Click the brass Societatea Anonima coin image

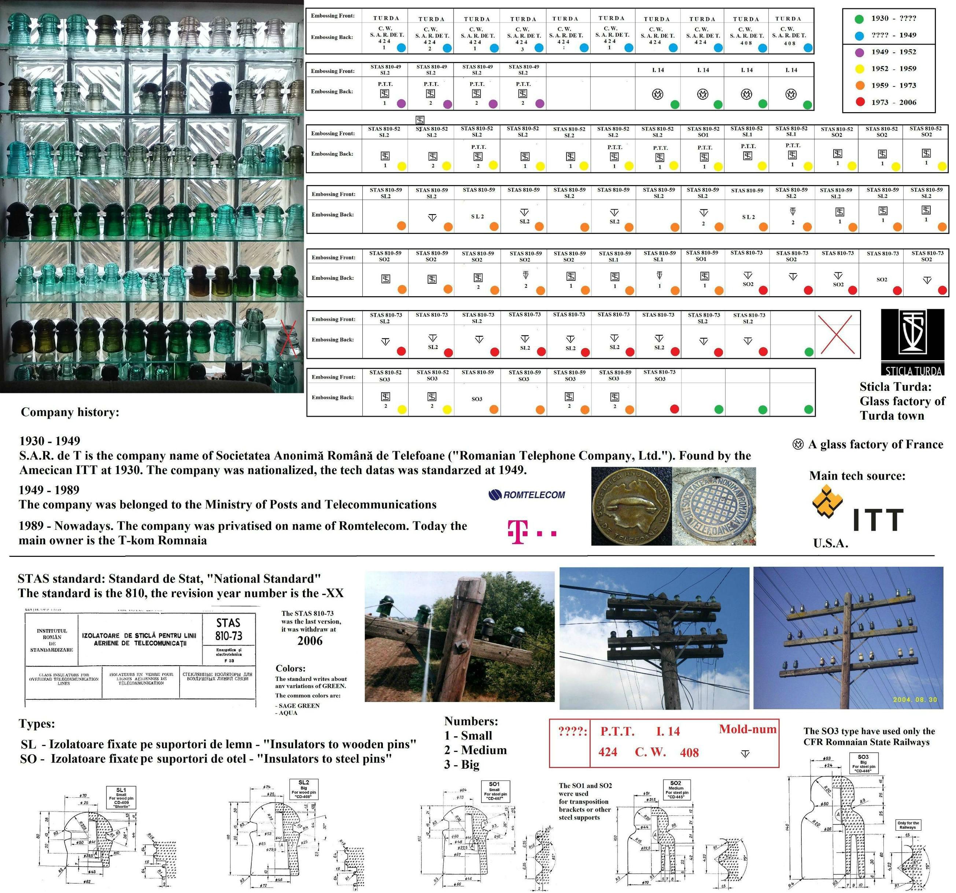[631, 506]
